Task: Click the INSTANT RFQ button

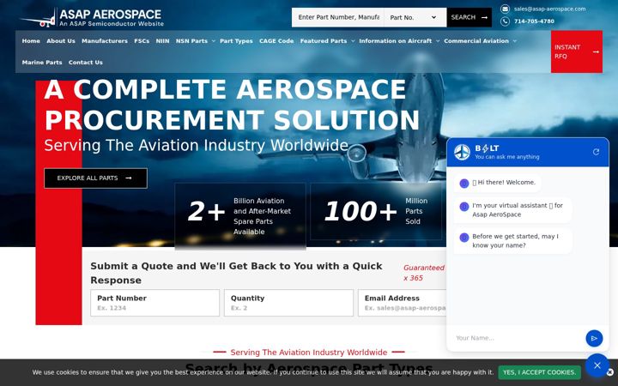Action: (x=576, y=51)
